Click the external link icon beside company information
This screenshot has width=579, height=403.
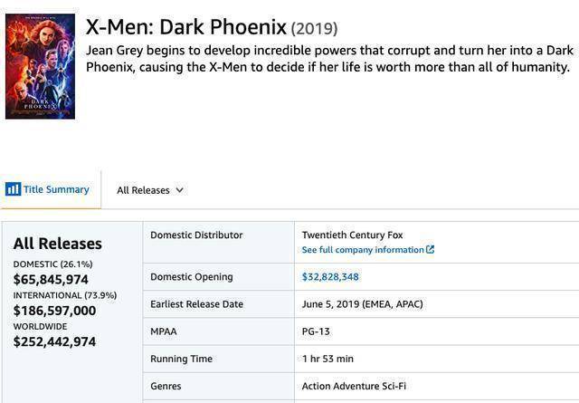tap(431, 250)
